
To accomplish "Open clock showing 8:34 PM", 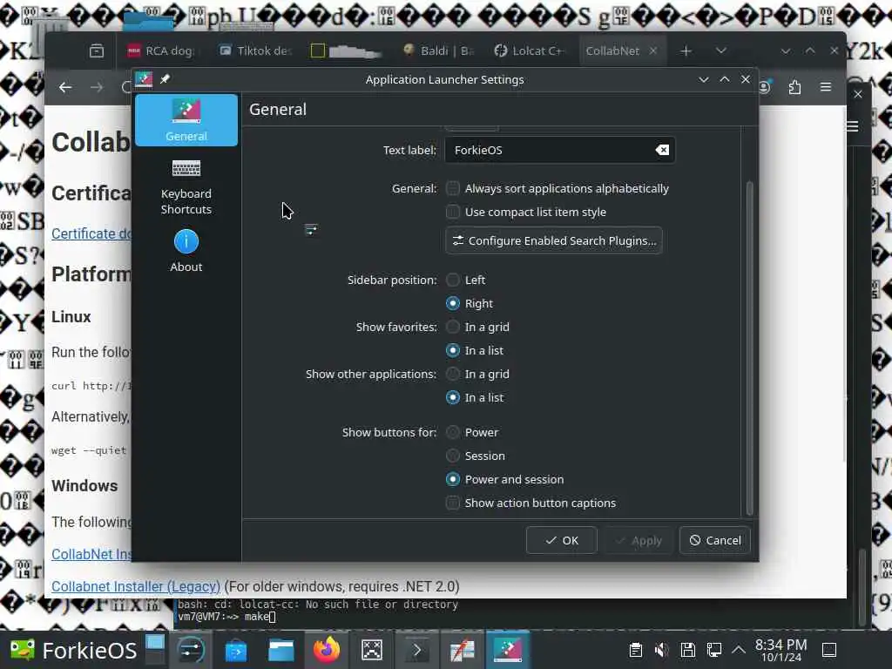I will coord(781,650).
